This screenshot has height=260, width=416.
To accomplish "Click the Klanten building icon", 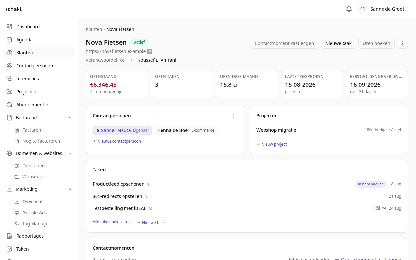I will click(x=9, y=53).
